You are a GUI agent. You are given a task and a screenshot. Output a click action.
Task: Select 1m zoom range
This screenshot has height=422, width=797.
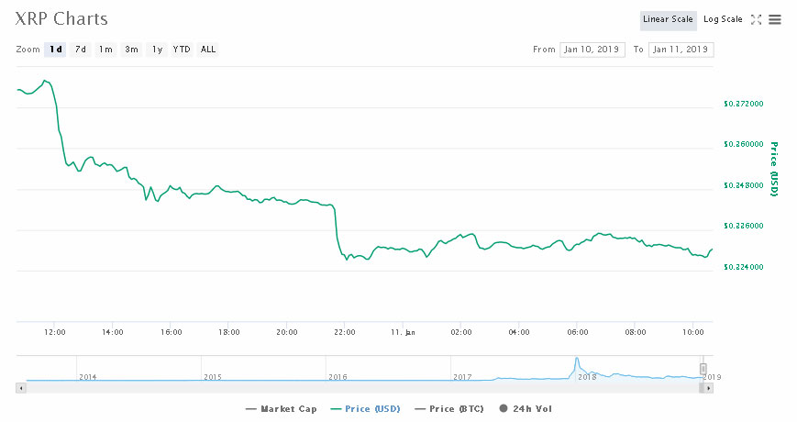coord(105,50)
